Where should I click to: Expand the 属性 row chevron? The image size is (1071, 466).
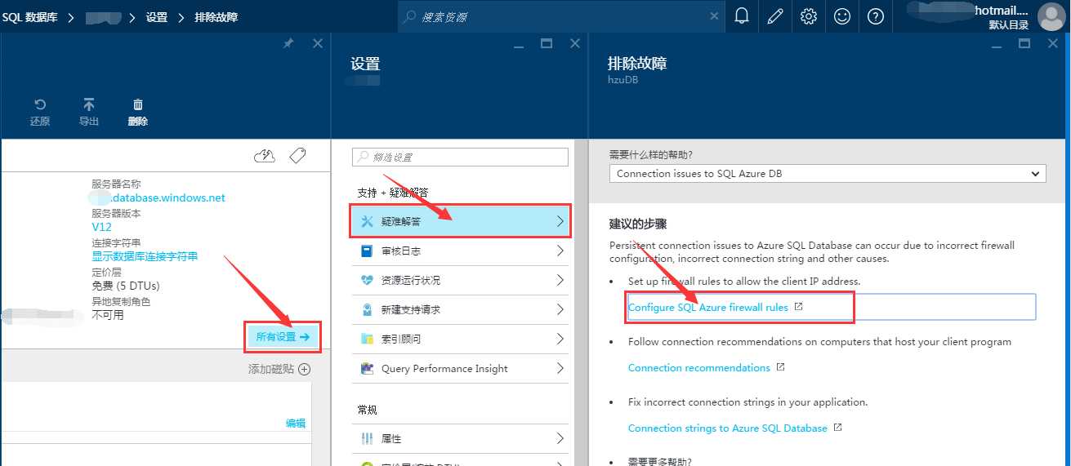coord(560,438)
